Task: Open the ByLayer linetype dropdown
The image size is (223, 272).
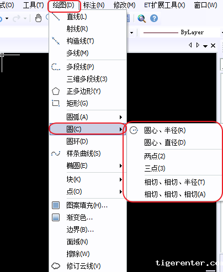Action: (x=181, y=33)
